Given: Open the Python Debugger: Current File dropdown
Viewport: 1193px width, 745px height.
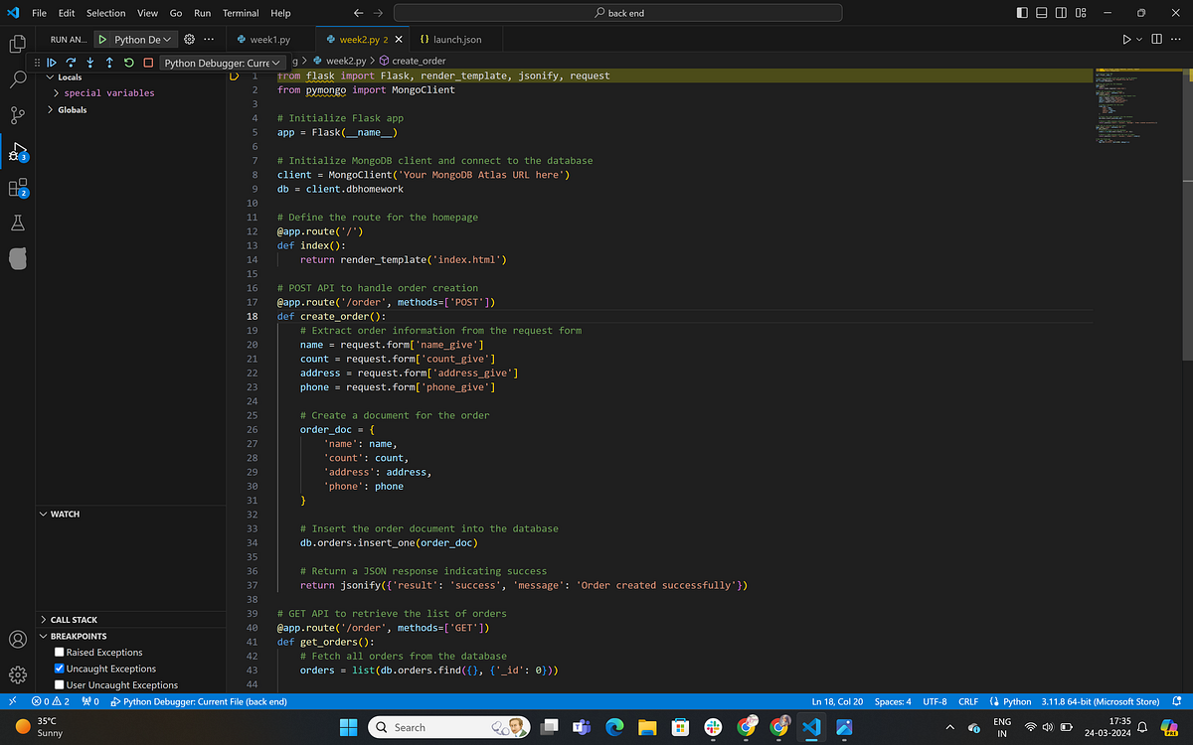Looking at the screenshot, I should pos(221,61).
